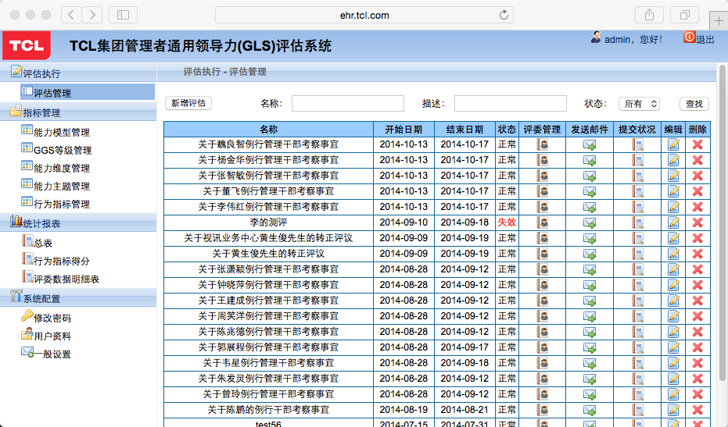Screen dimensions: 728x427
Task: Edit the 关于郭展程例行管理干部考察事宜 evaluation
Action: (x=673, y=347)
